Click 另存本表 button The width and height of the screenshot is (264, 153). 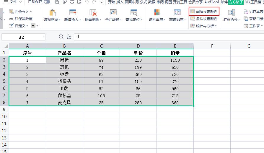point(254,12)
